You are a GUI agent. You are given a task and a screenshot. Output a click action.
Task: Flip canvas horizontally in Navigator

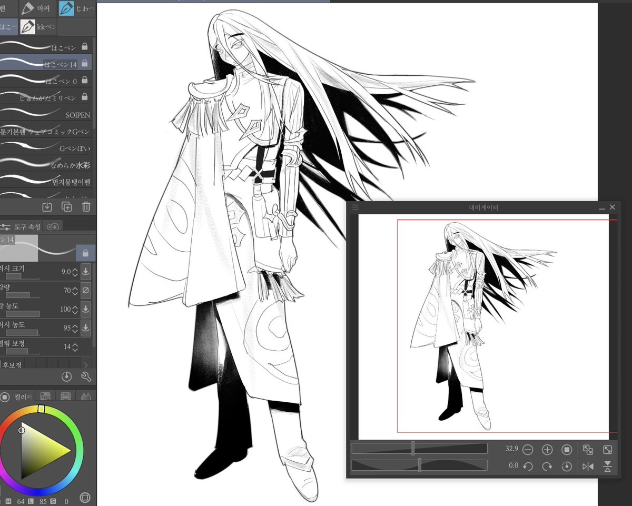[588, 467]
